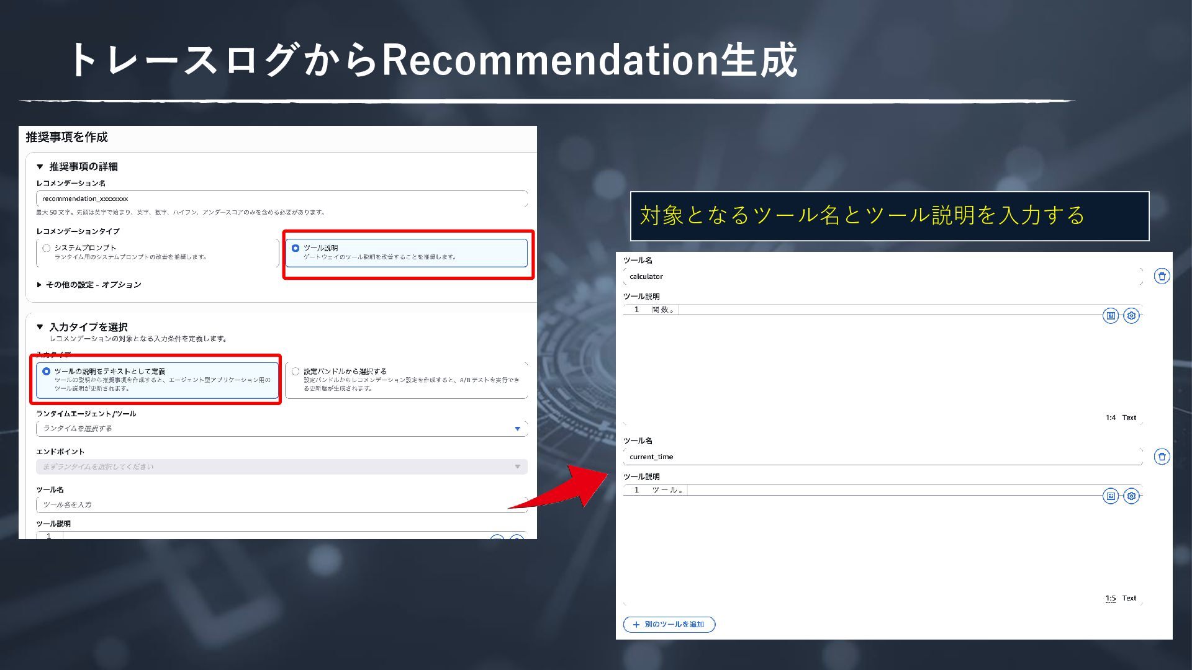Image resolution: width=1192 pixels, height=670 pixels.
Task: Select the システムプロンプト recommendation type
Action: 47,248
